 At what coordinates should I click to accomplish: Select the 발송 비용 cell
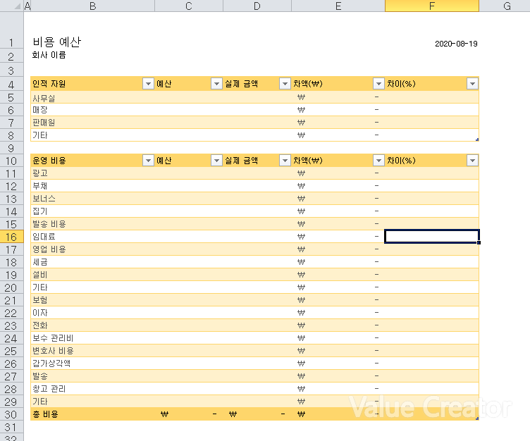tap(92, 224)
